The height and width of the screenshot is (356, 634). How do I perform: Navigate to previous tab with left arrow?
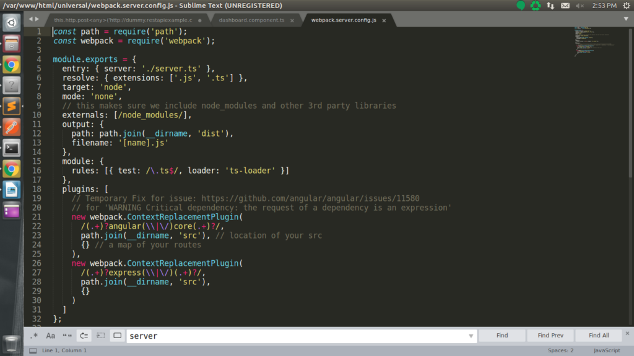[x=31, y=19]
